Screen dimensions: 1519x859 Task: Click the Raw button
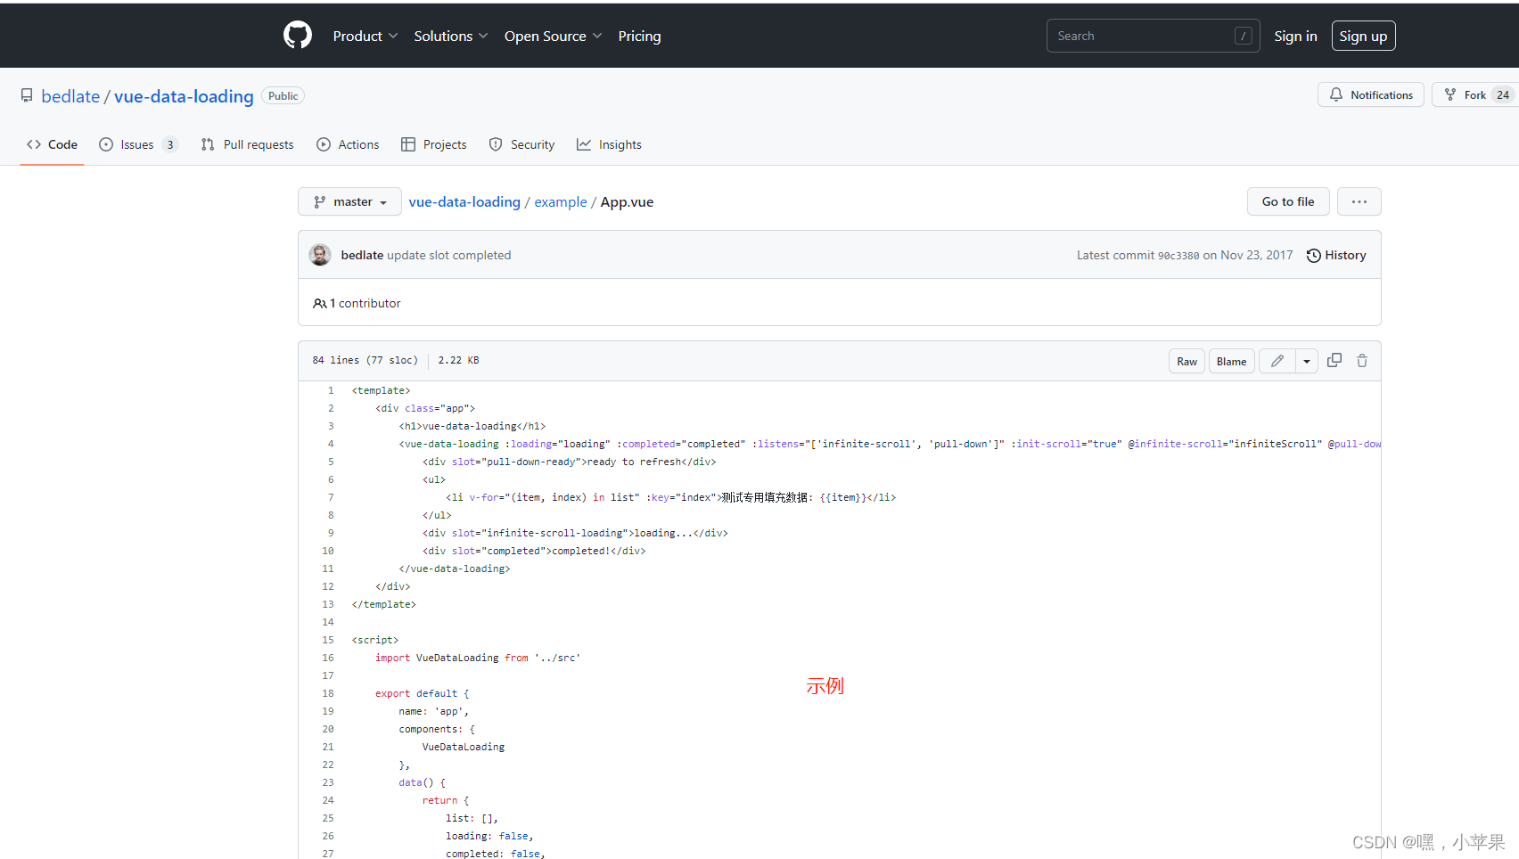pos(1186,361)
